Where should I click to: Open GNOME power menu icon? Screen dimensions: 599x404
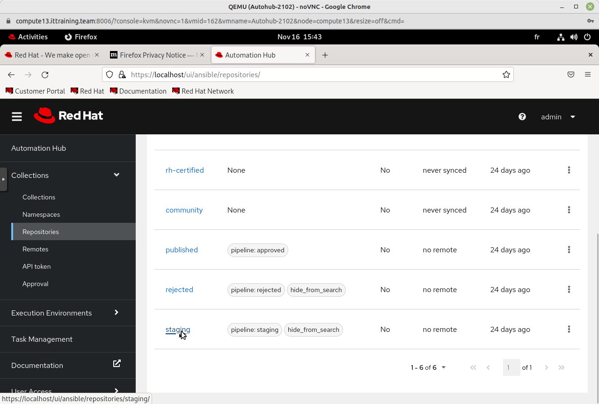pos(587,37)
